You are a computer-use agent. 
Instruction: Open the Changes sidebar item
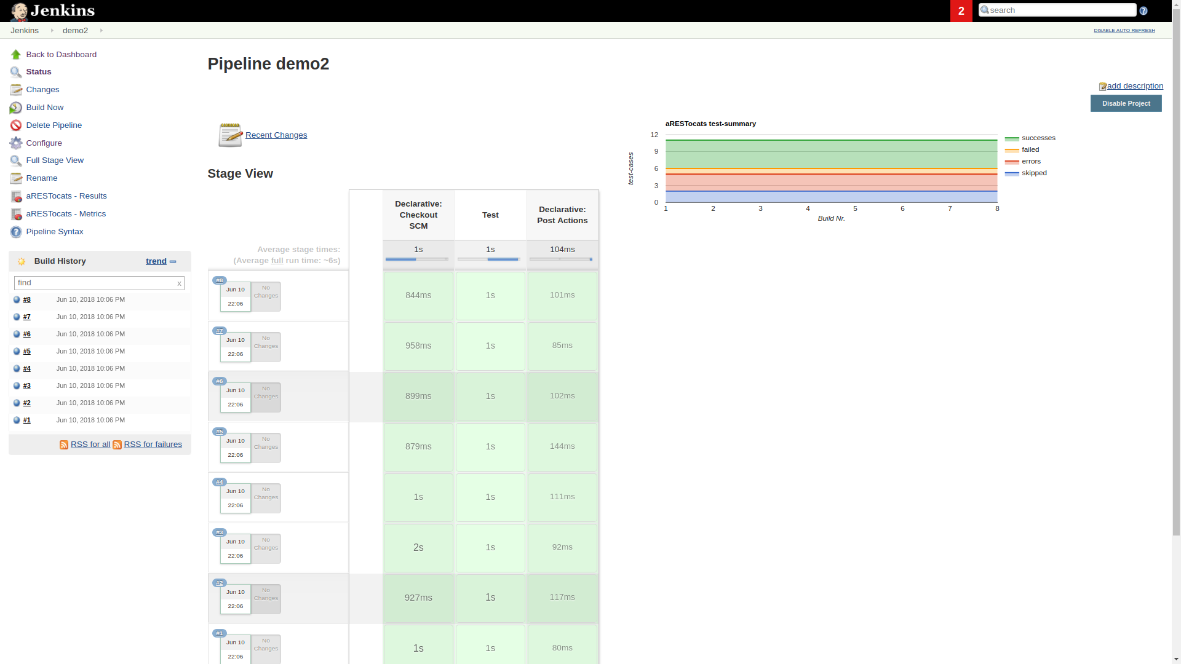tap(42, 90)
